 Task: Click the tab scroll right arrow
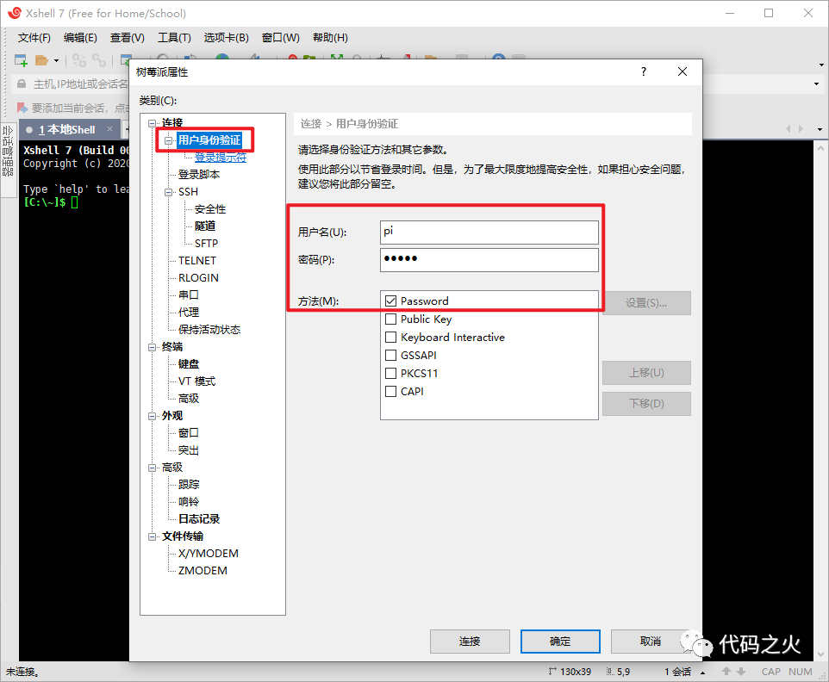tap(801, 128)
